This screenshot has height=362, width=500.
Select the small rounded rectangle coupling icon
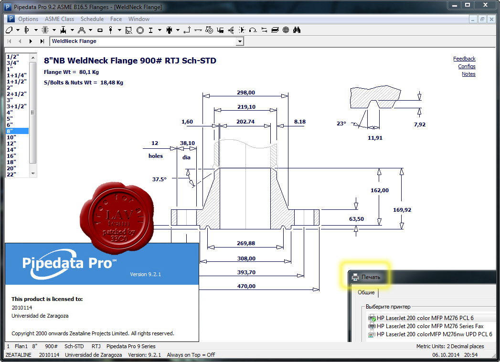(x=100, y=30)
